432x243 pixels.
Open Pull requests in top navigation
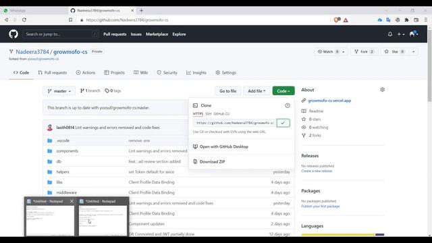pos(115,34)
